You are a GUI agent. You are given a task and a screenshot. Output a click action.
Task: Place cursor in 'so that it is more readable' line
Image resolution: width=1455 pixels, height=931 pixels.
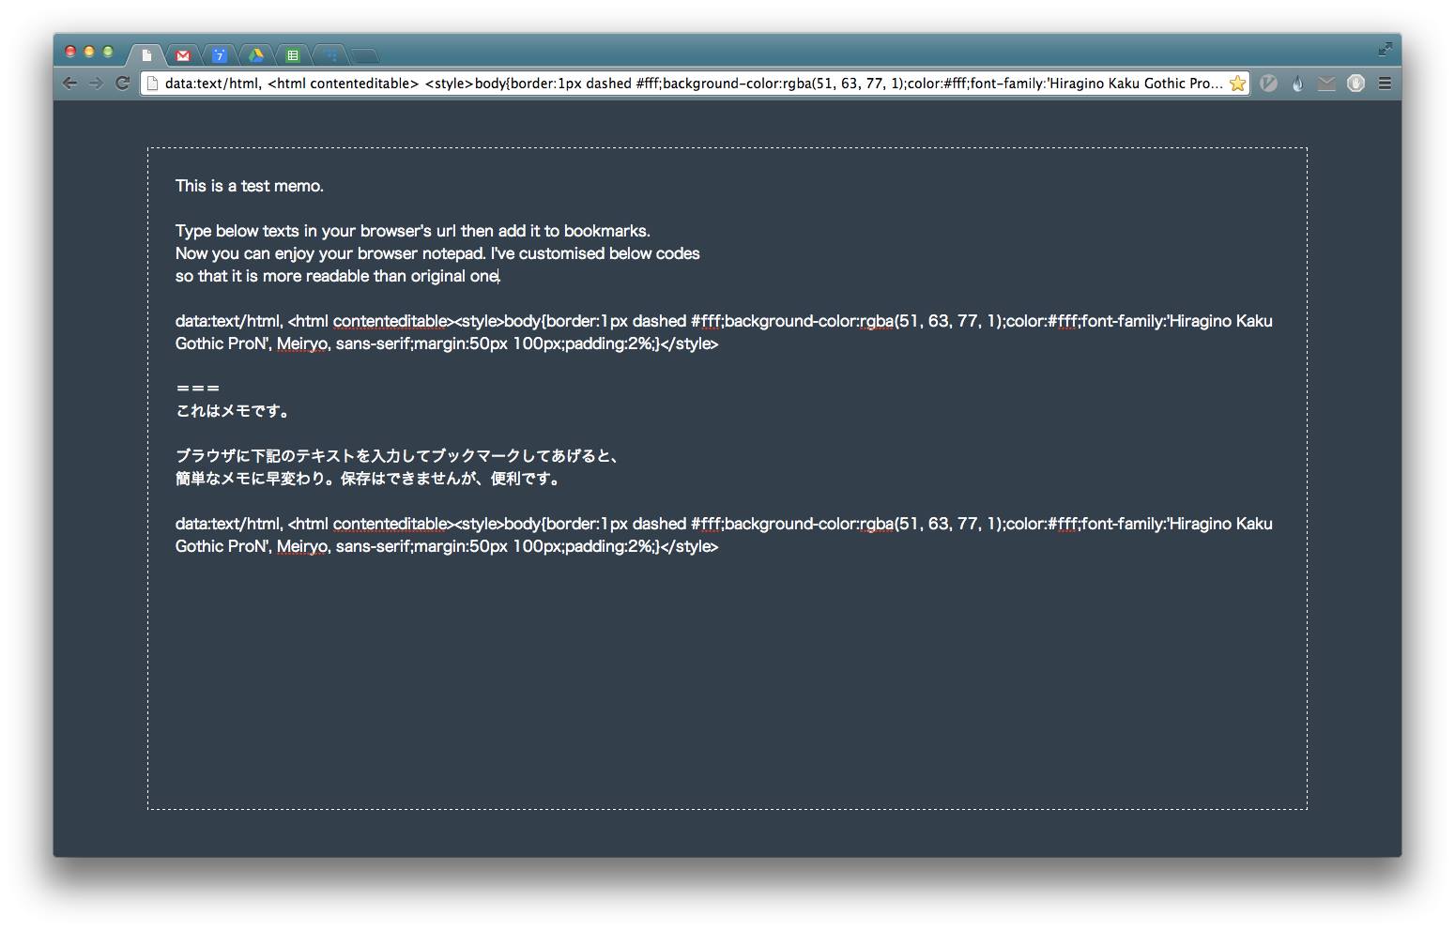[338, 276]
